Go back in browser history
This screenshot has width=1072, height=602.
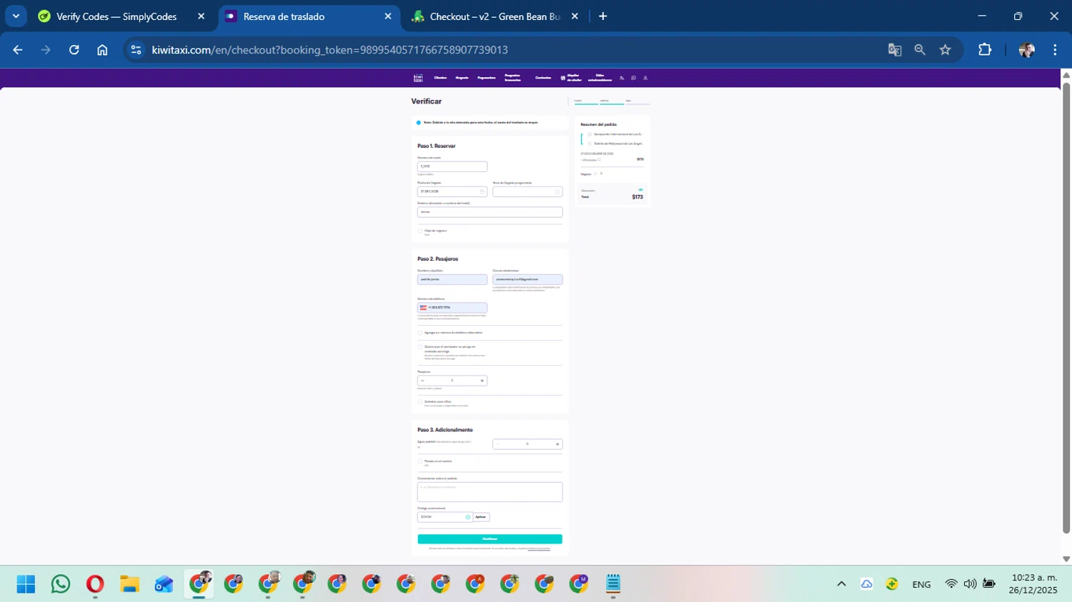[18, 50]
